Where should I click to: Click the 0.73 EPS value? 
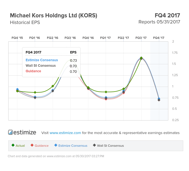click(73, 60)
